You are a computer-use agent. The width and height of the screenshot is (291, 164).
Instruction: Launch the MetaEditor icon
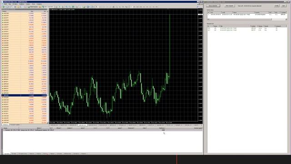(40, 7)
